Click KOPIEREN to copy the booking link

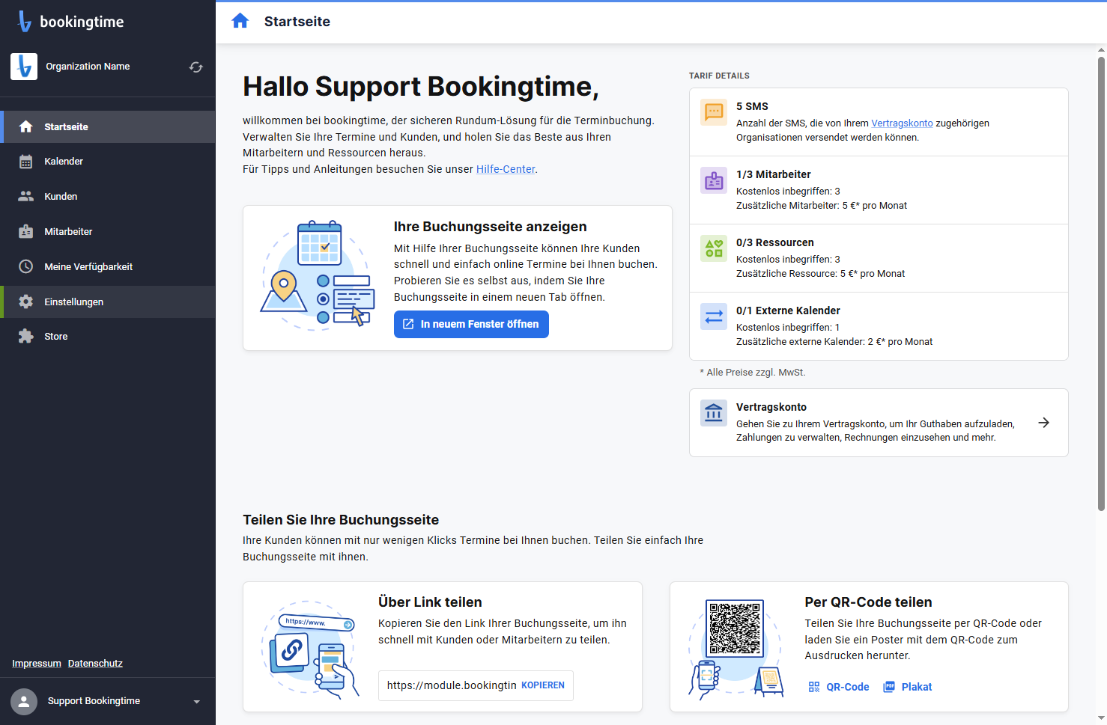(543, 685)
